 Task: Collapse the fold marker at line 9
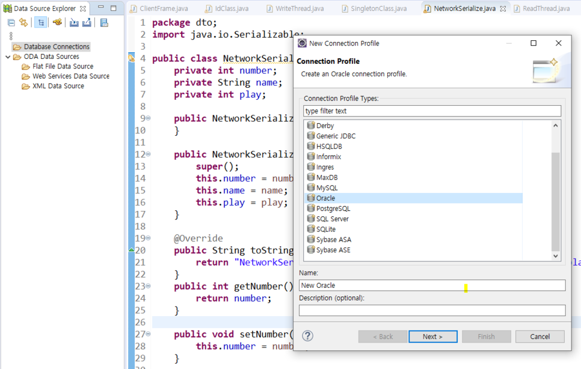(148, 118)
